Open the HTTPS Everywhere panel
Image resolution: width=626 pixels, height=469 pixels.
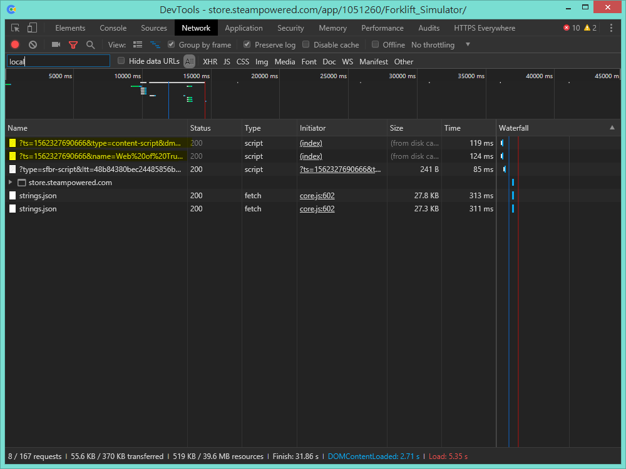tap(485, 28)
